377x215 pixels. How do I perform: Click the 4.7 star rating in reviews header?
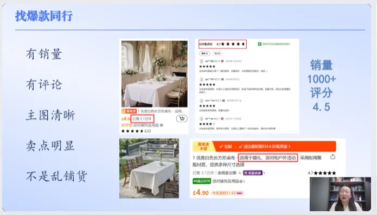click(231, 44)
